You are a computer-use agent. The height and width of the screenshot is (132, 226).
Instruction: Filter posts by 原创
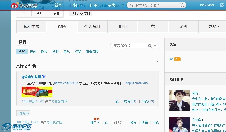pos(33,52)
